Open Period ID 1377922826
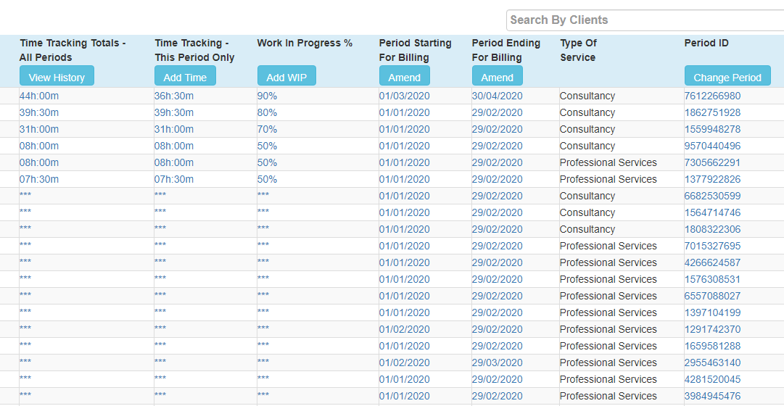 (x=712, y=179)
